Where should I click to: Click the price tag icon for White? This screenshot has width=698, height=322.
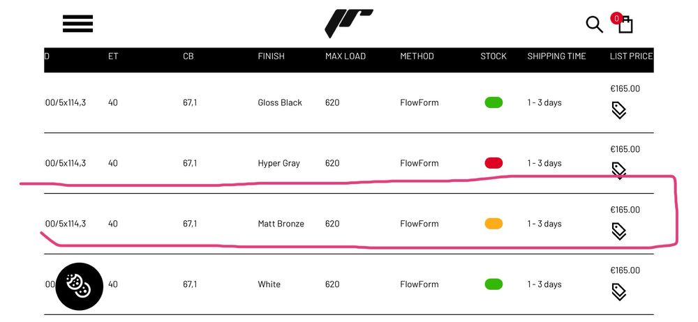pyautogui.click(x=618, y=291)
